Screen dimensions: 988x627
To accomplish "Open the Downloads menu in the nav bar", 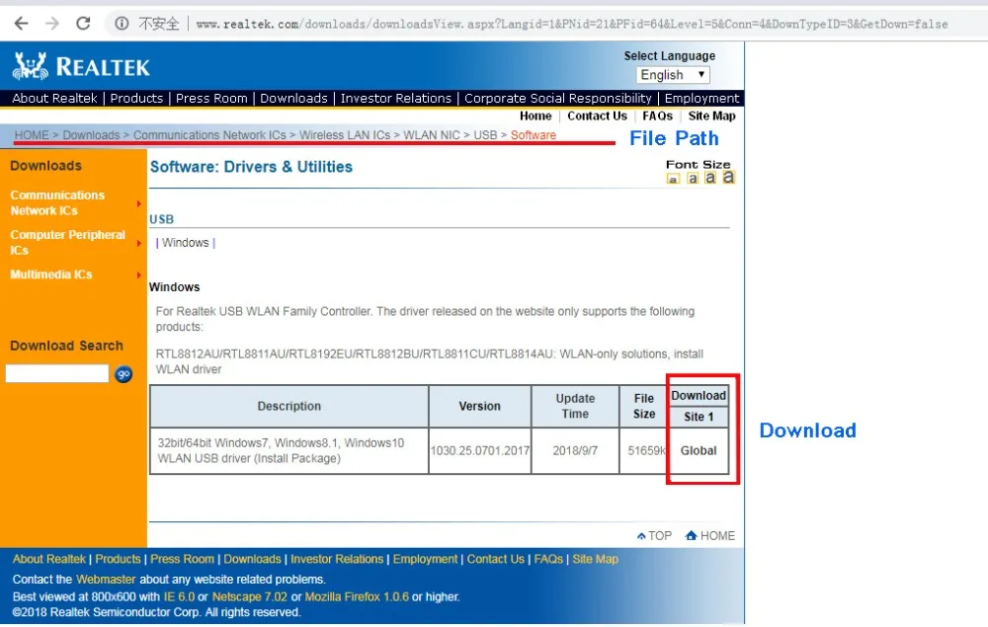I will click(x=293, y=98).
